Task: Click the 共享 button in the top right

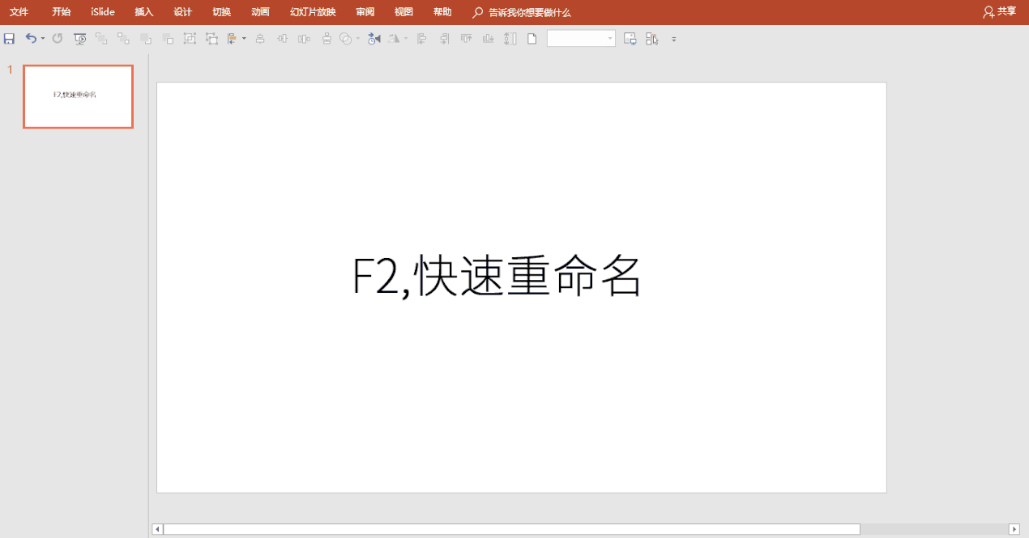Action: (x=1005, y=11)
